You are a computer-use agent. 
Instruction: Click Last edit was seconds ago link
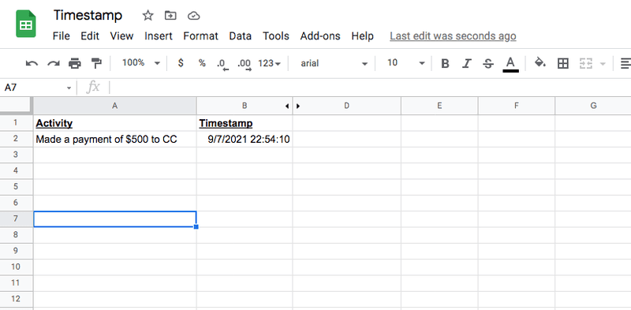point(453,36)
